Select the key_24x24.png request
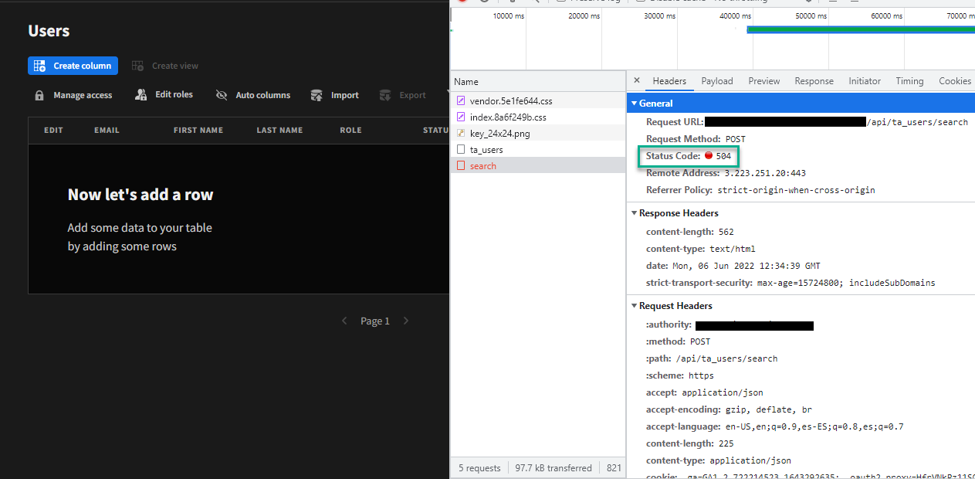The image size is (975, 479). (x=538, y=133)
